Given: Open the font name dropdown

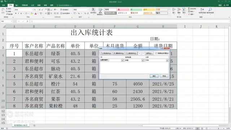Looking at the screenshot, I should [x=32, y=10].
